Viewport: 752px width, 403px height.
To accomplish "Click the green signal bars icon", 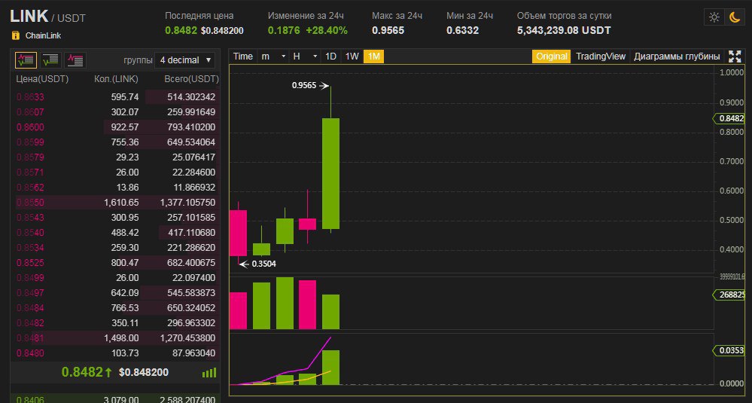I will pos(209,372).
